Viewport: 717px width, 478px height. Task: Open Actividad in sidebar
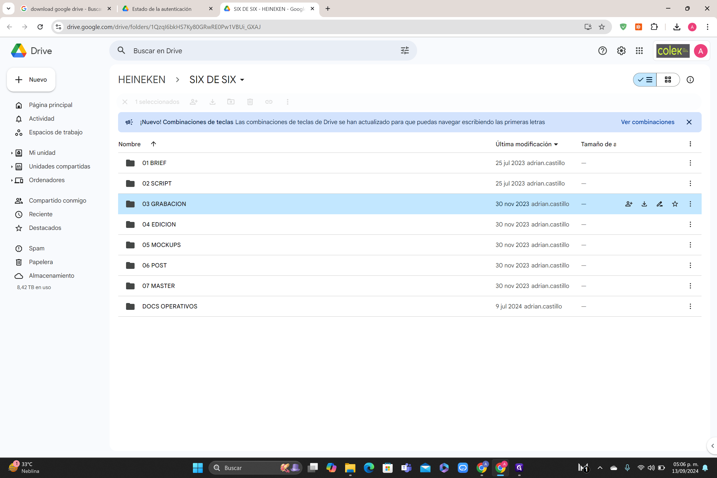[42, 119]
